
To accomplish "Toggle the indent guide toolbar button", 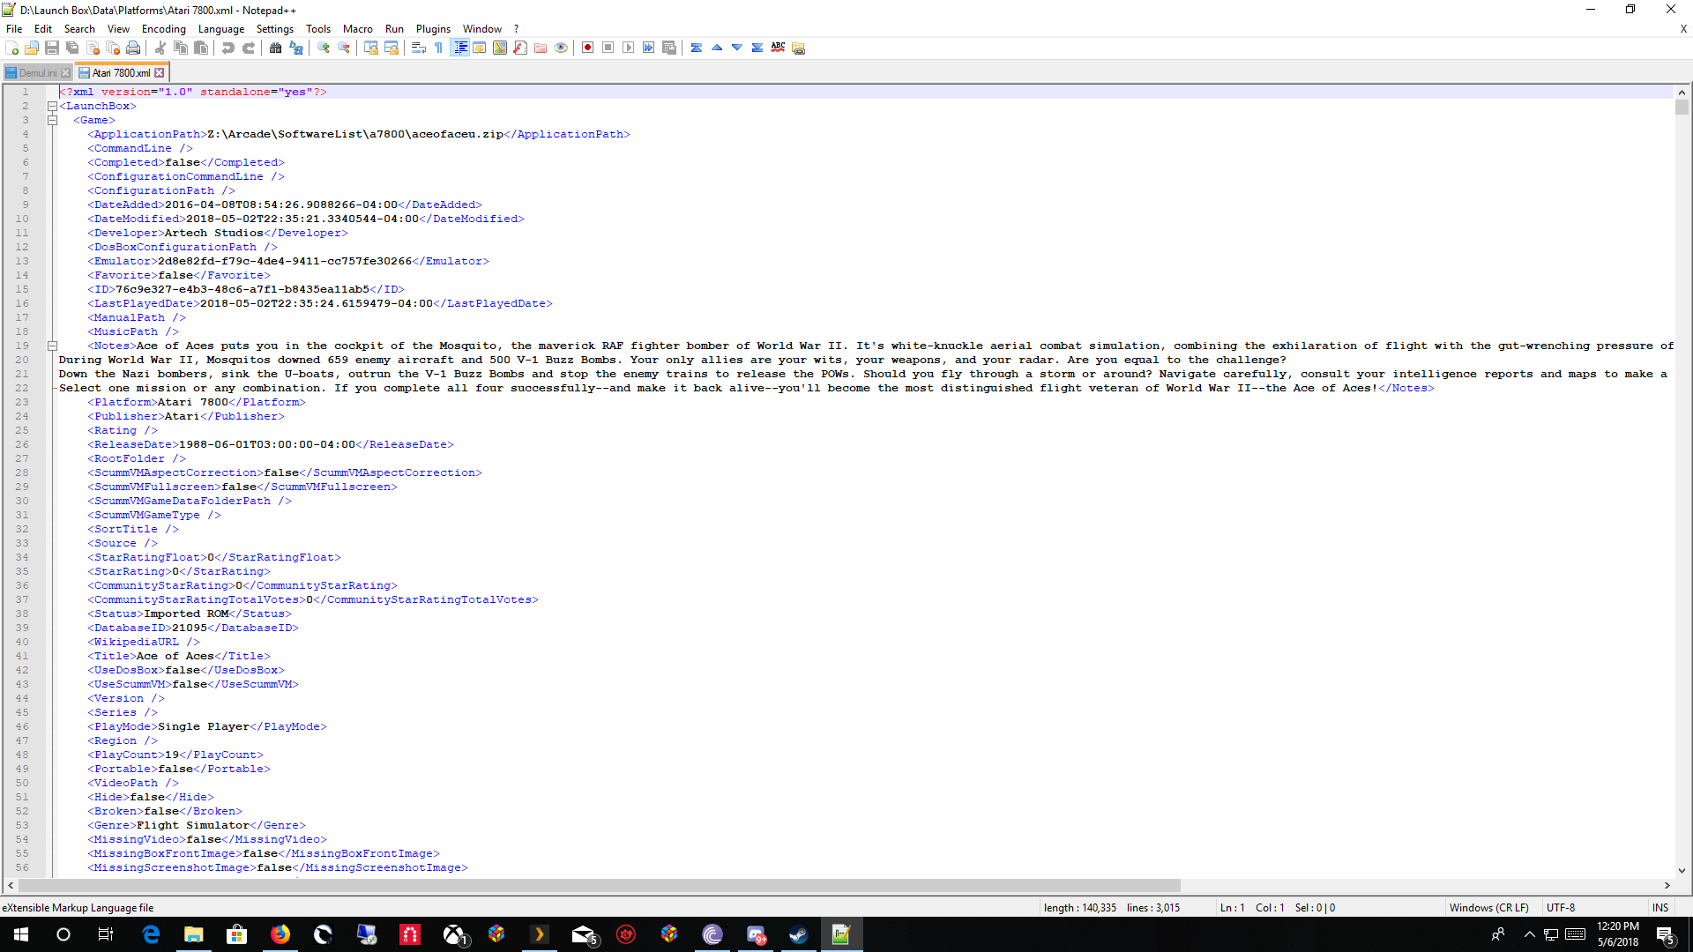I will point(459,48).
